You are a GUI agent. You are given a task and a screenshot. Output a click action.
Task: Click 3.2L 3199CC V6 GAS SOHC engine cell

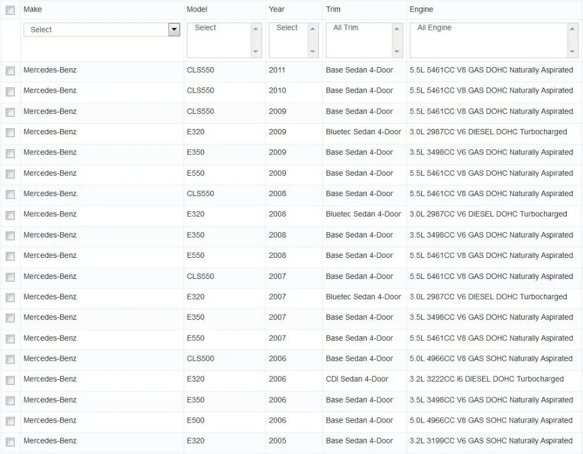pos(491,441)
